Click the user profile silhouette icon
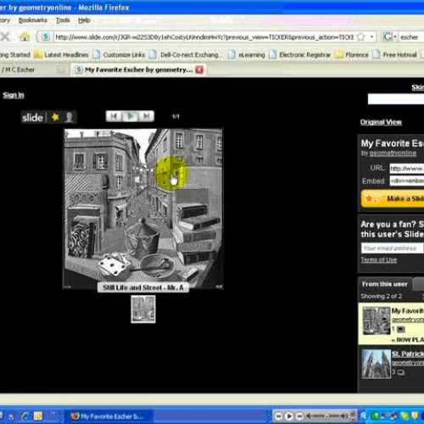 tap(69, 117)
